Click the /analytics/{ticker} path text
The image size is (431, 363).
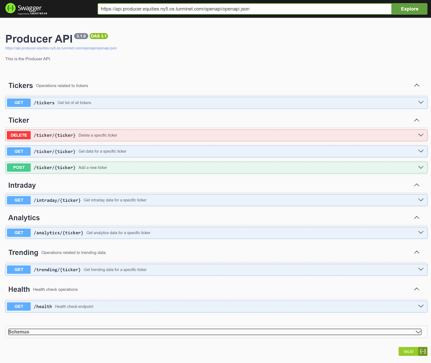click(x=59, y=233)
